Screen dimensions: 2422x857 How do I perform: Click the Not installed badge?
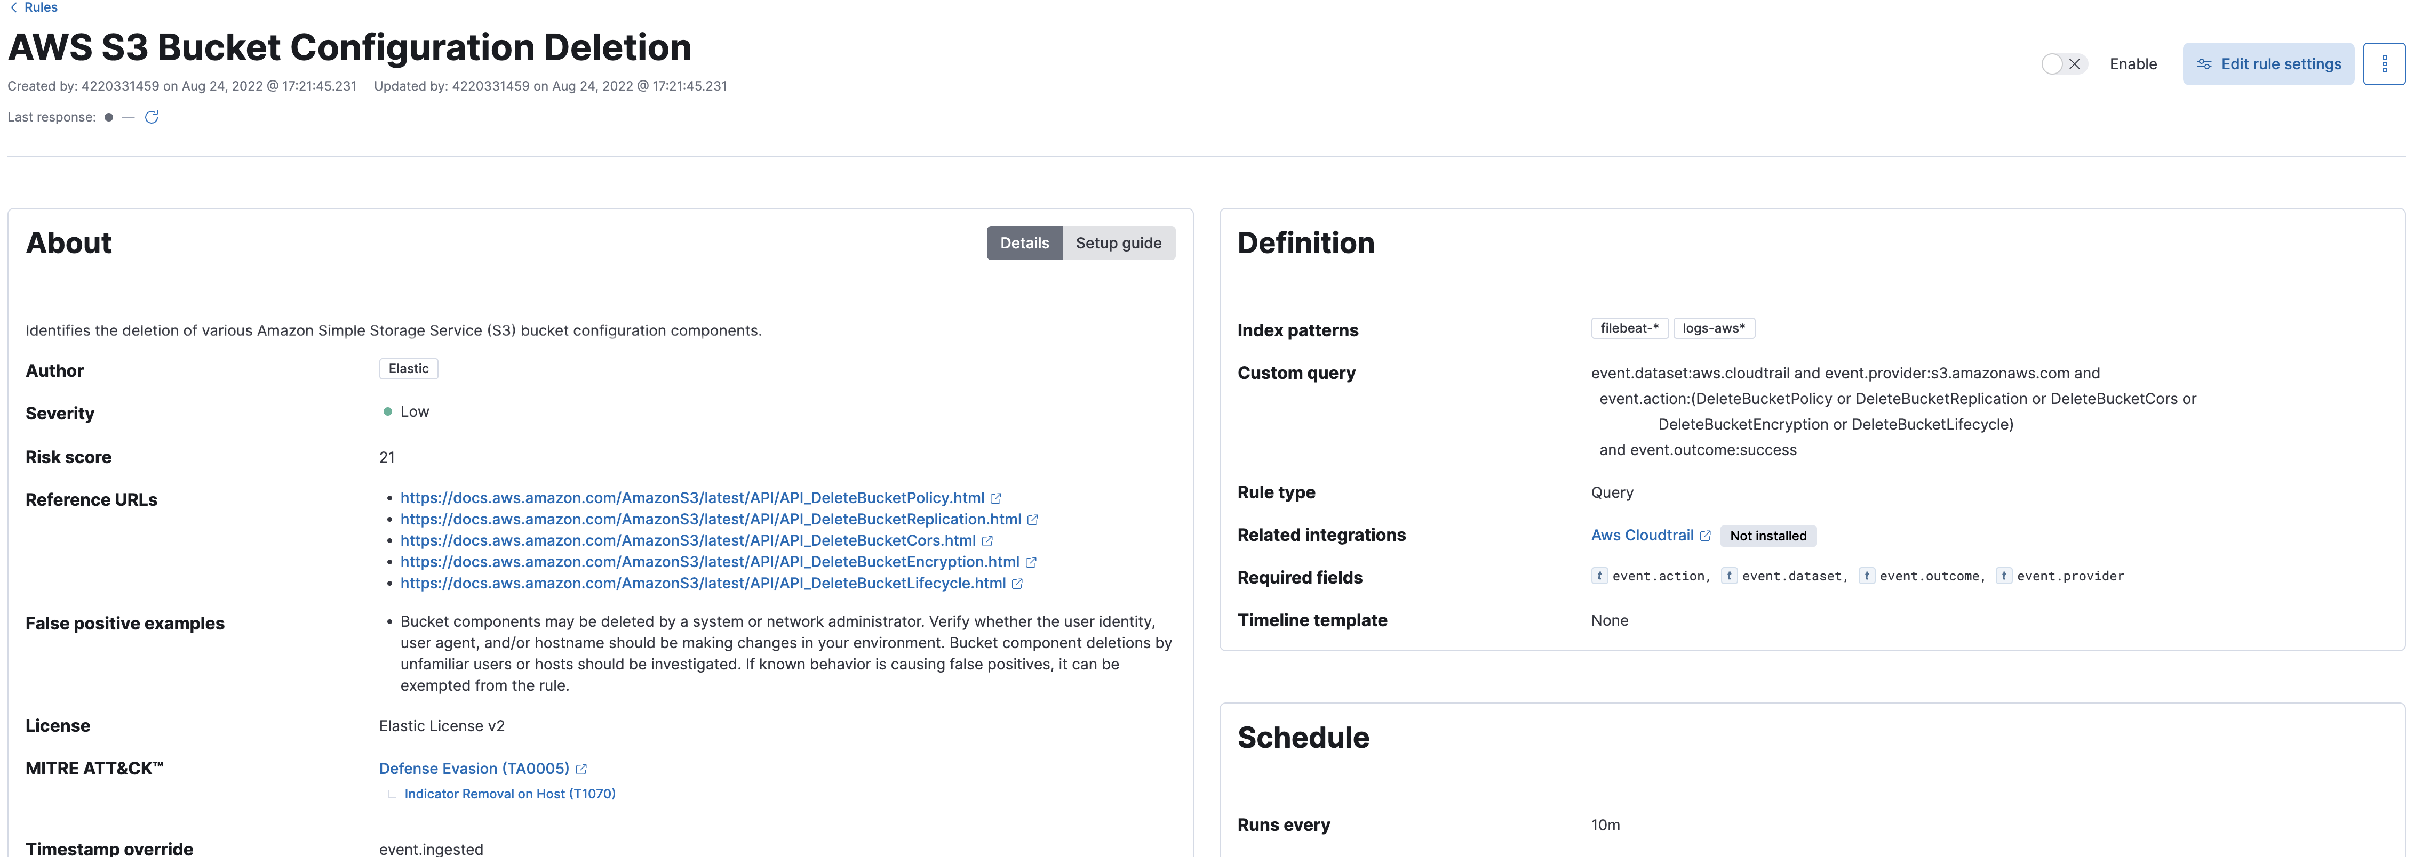pos(1767,536)
